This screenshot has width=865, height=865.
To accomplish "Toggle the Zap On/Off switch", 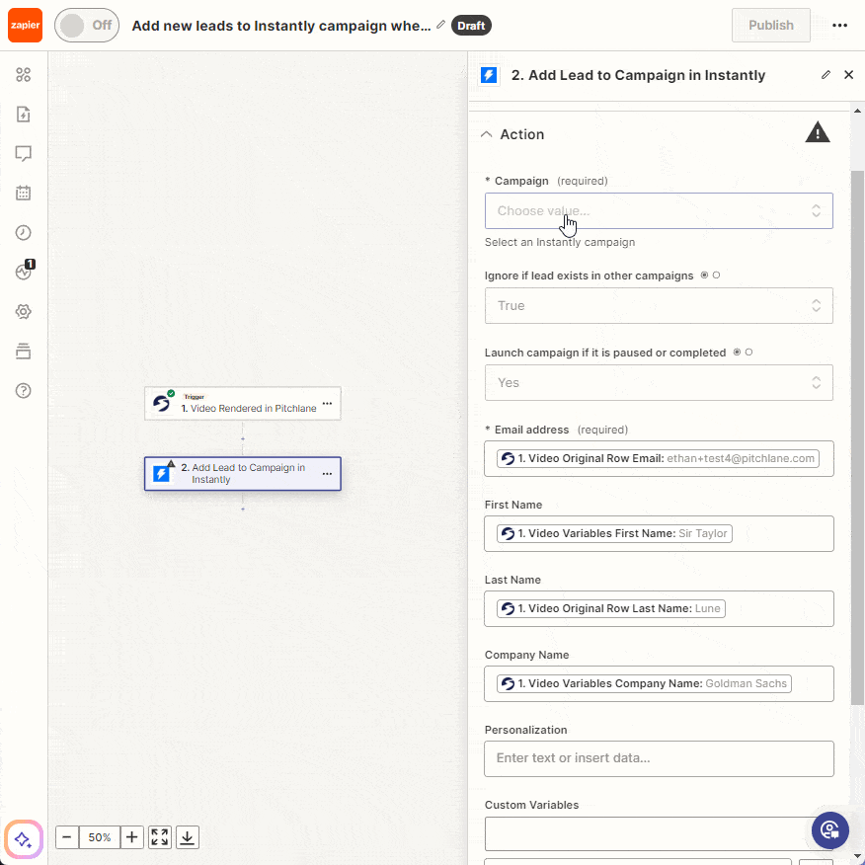I will [87, 26].
